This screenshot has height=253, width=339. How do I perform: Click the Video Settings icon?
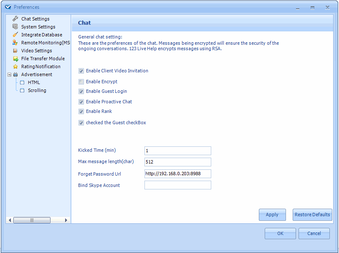[x=15, y=51]
